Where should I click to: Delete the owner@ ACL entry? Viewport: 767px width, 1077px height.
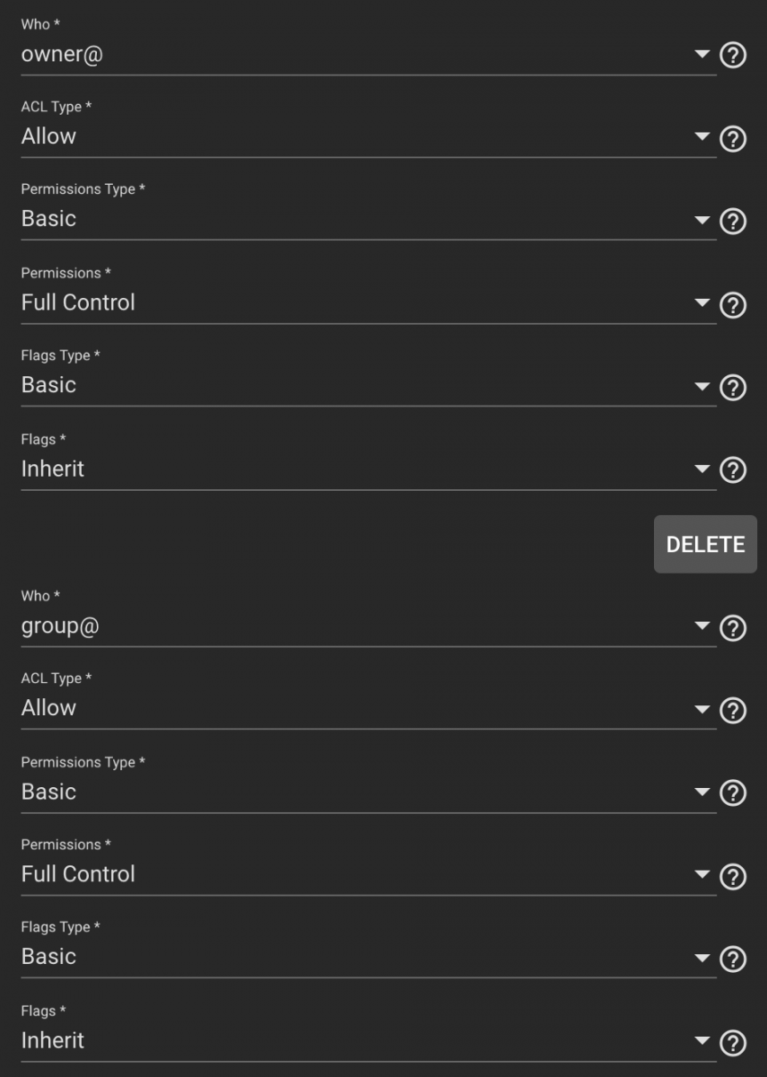(705, 544)
